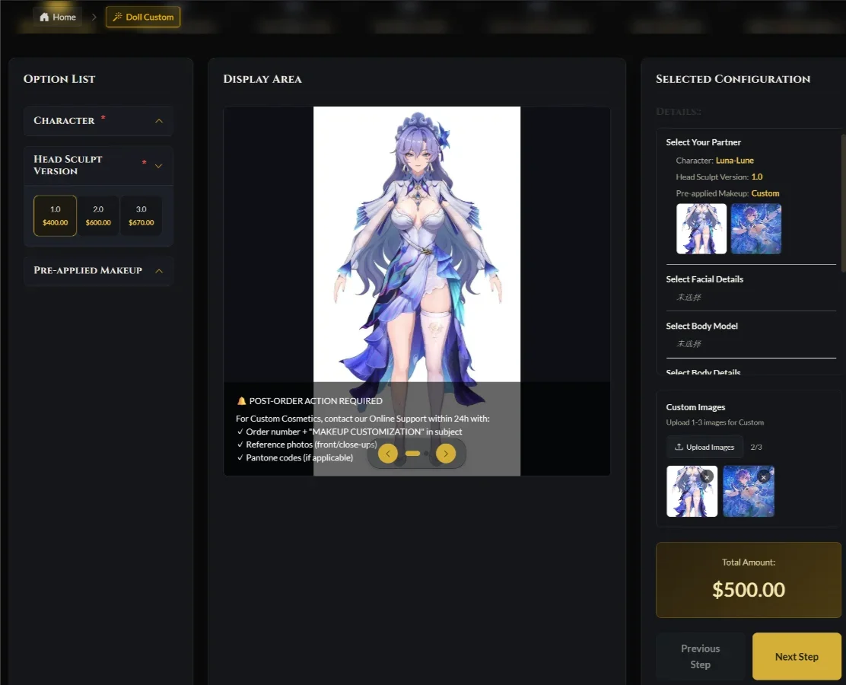The image size is (846, 685).
Task: Click the second partner preview thumbnail
Action: [755, 228]
